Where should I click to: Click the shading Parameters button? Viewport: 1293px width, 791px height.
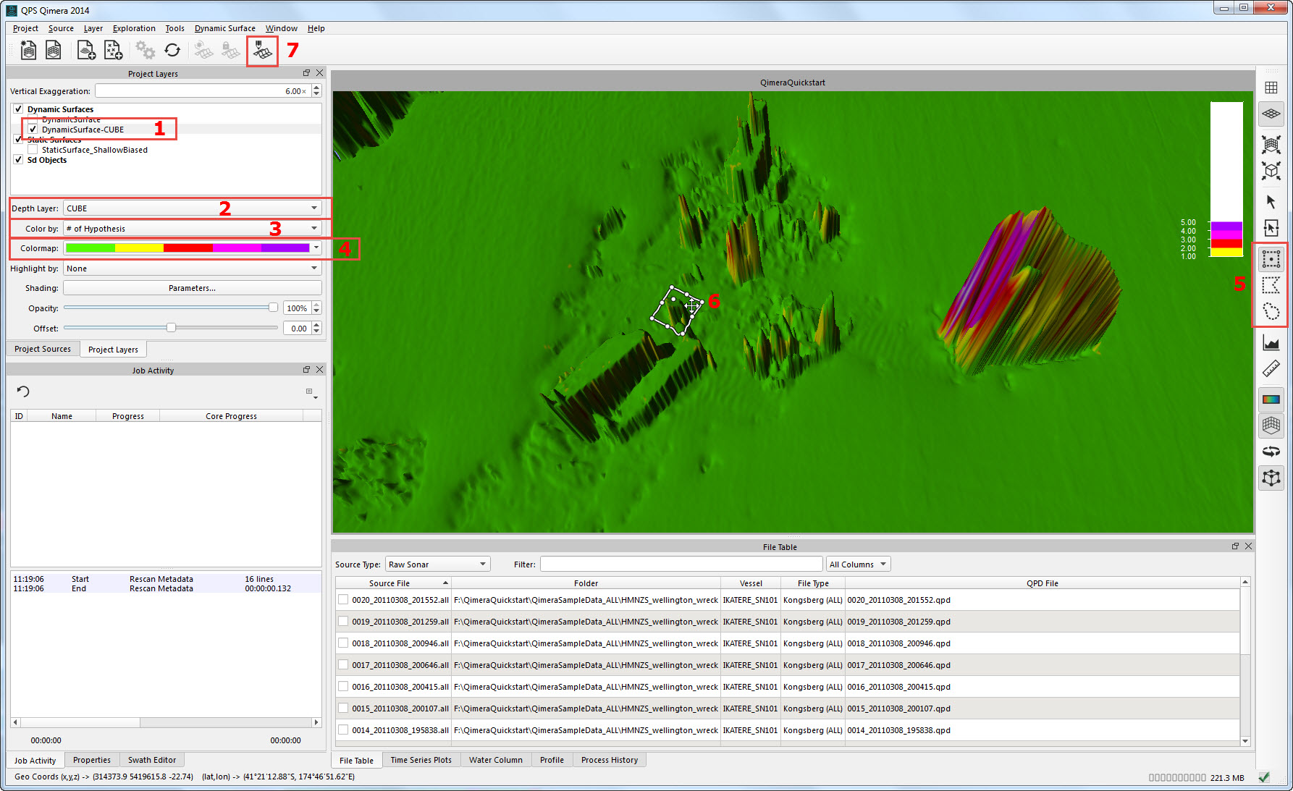pos(192,288)
